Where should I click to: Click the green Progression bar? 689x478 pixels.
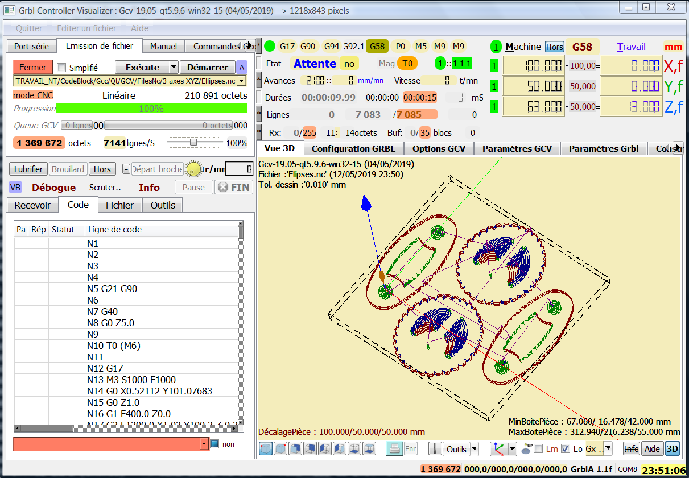tap(151, 108)
